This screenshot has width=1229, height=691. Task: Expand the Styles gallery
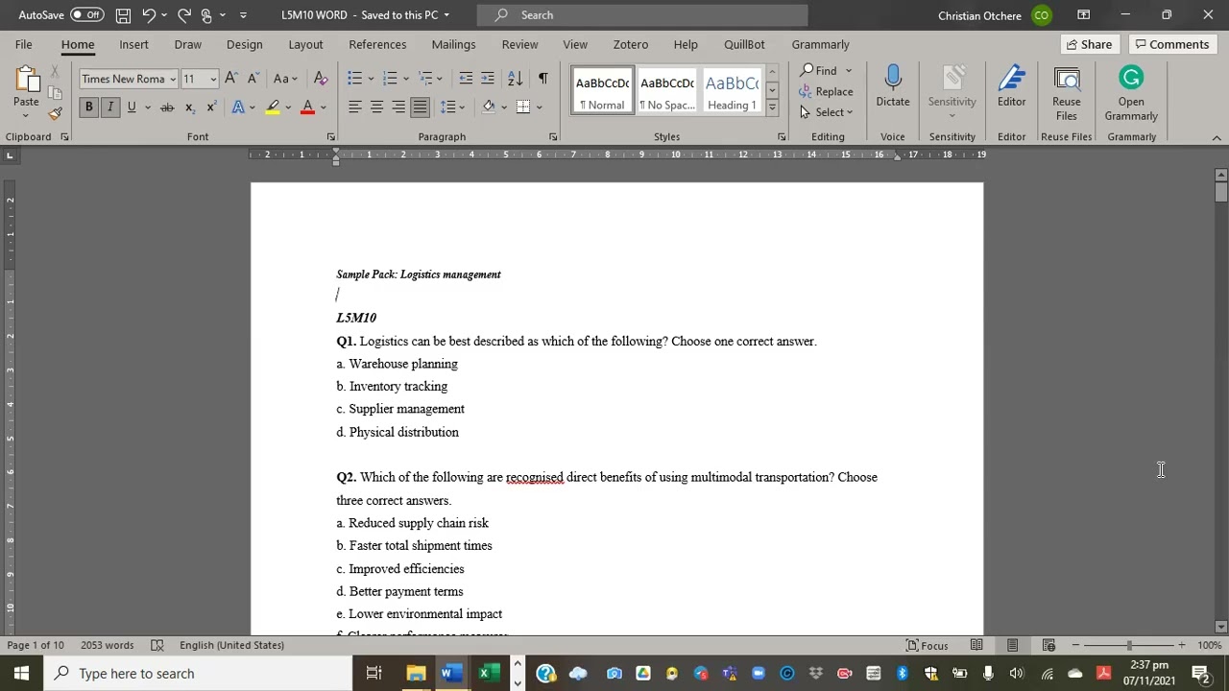[771, 108]
